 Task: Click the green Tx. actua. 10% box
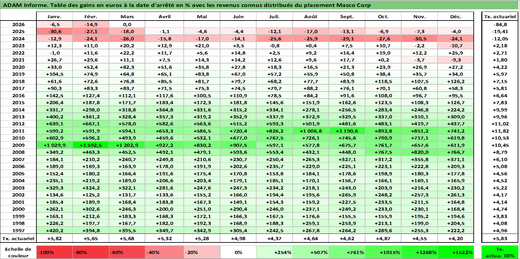click(500, 252)
